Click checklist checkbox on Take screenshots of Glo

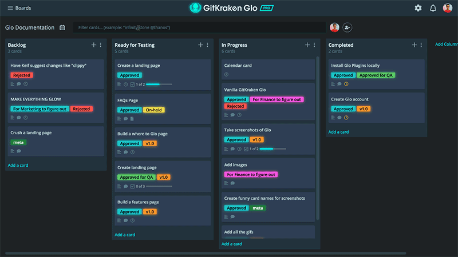click(246, 149)
